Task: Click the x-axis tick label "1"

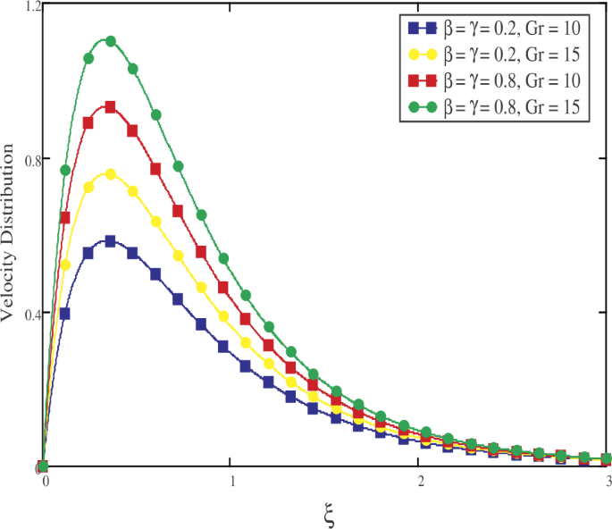Action: 232,482
